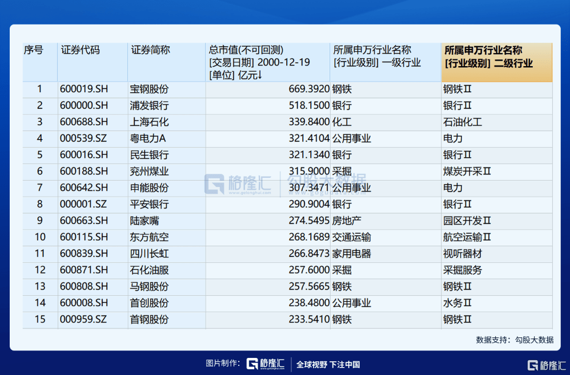Select the 序号 column header
The width and height of the screenshot is (570, 375).
click(33, 50)
